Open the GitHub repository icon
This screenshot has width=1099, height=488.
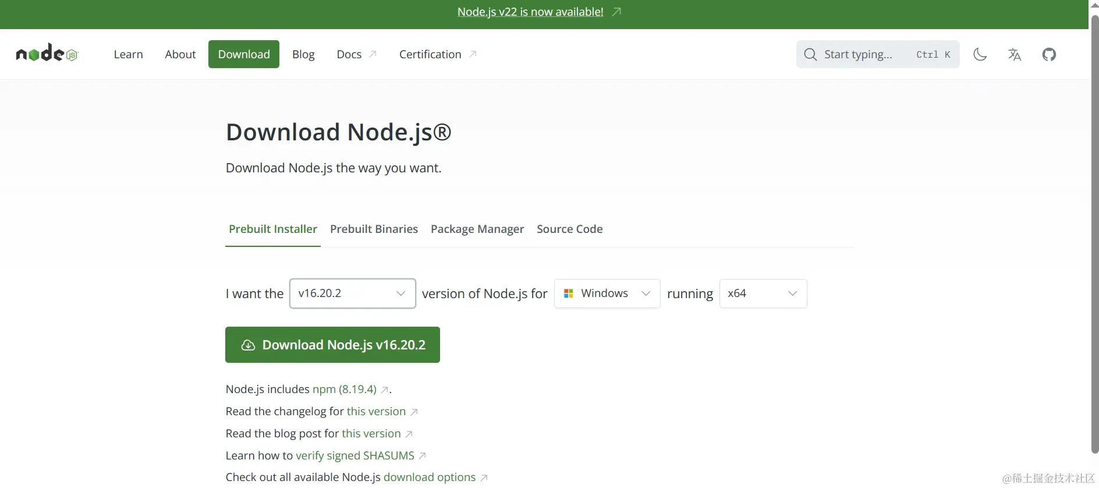(1049, 54)
